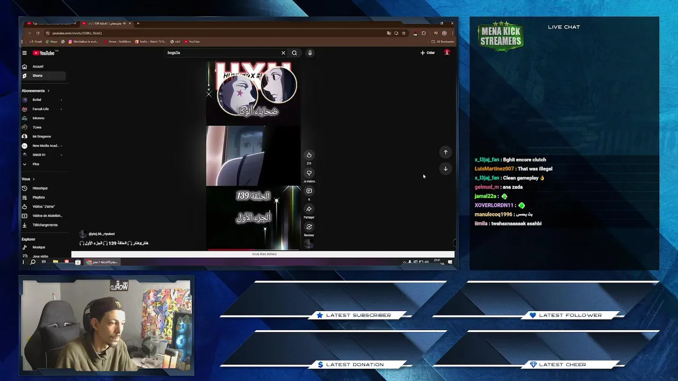This screenshot has height=381, width=678.
Task: Open the Farouk Life channel
Action: click(x=42, y=109)
